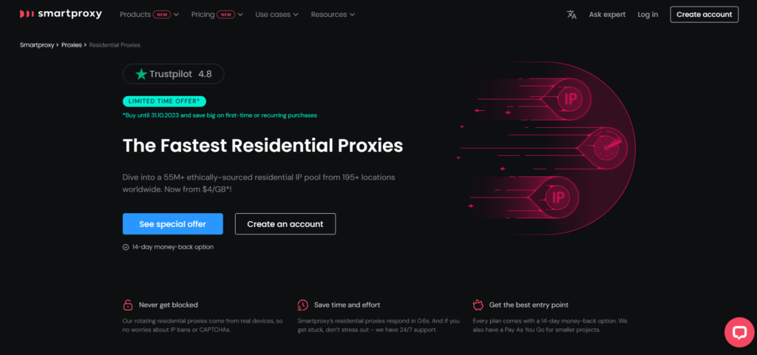
Task: Click the Limited Time Offer badge
Action: tap(165, 101)
